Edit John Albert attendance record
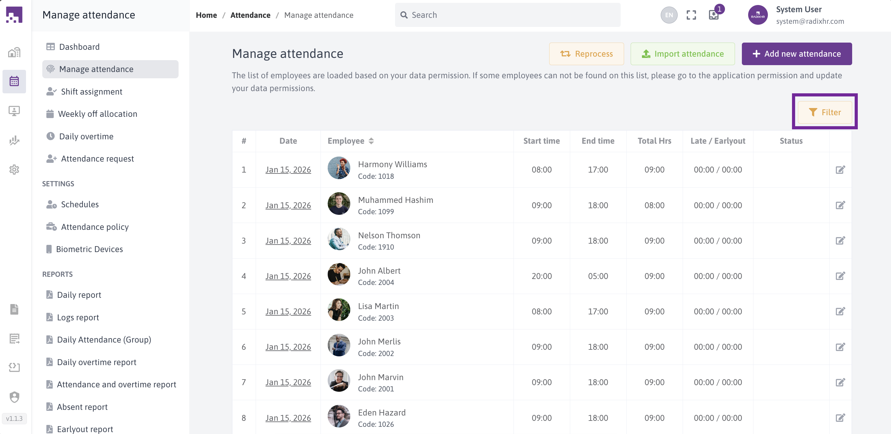Viewport: 891px width, 434px height. [840, 276]
